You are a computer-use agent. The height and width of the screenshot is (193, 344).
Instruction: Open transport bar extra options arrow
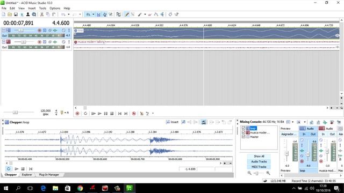point(153,113)
